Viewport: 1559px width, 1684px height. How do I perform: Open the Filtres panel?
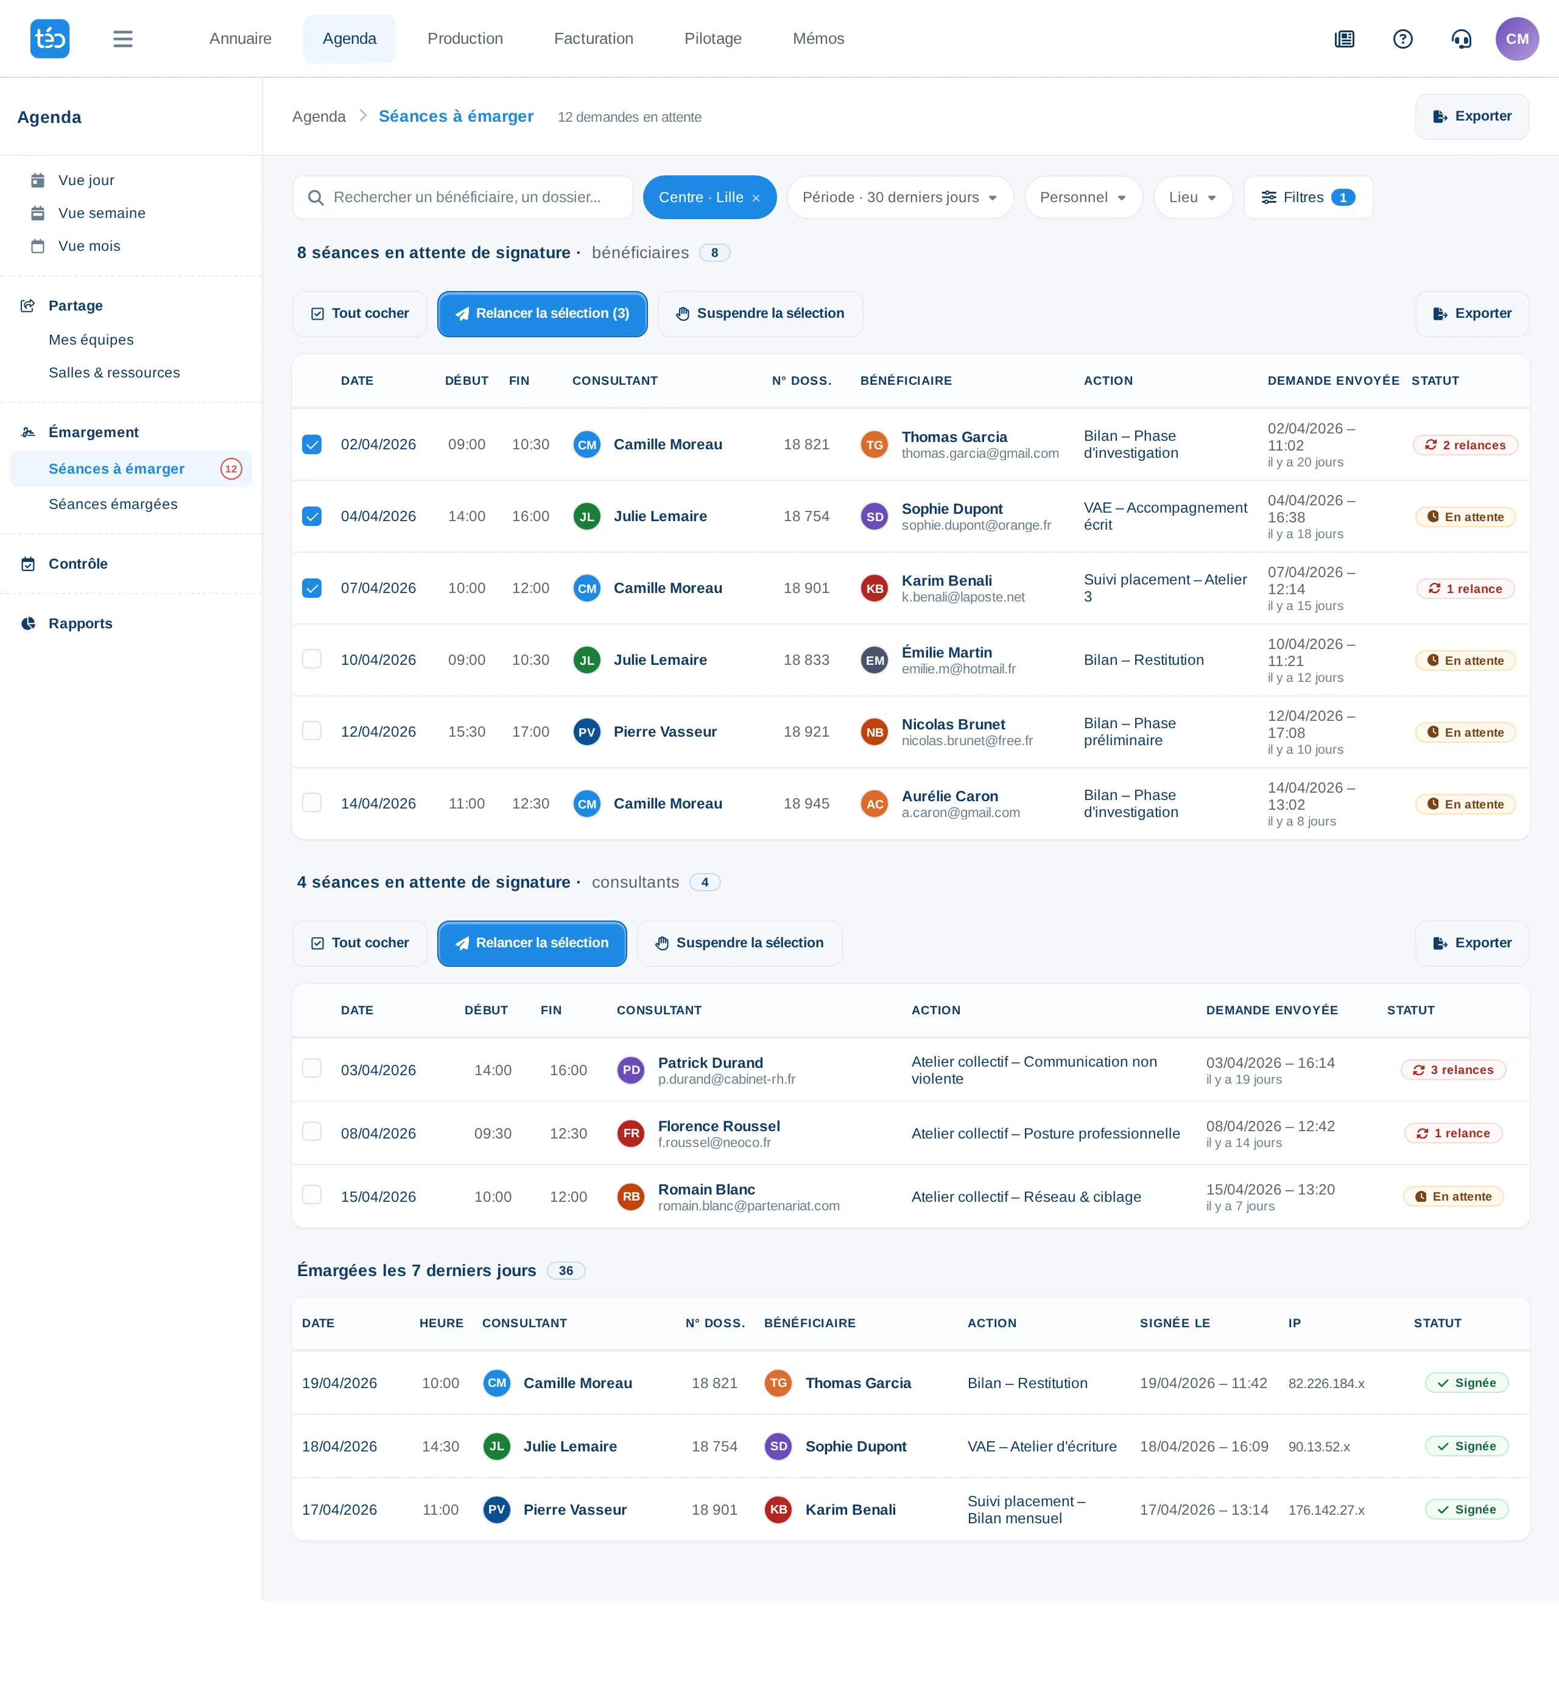[x=1309, y=197]
